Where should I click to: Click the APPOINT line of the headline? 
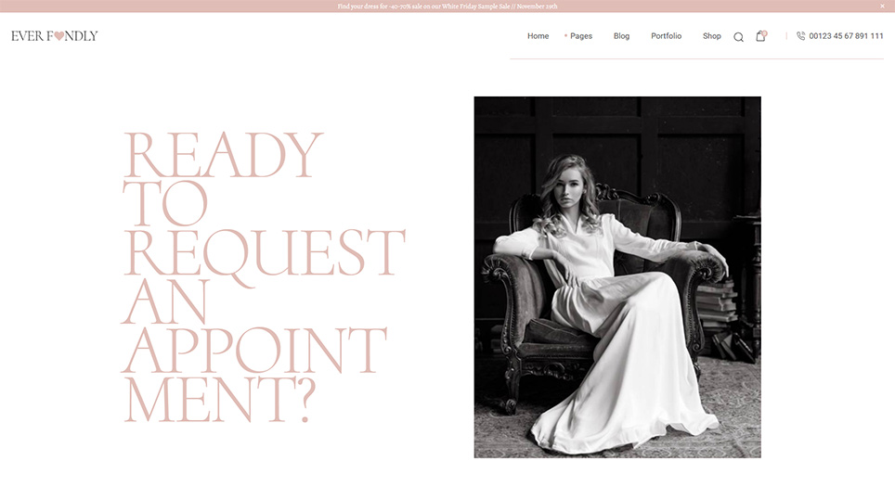point(253,351)
